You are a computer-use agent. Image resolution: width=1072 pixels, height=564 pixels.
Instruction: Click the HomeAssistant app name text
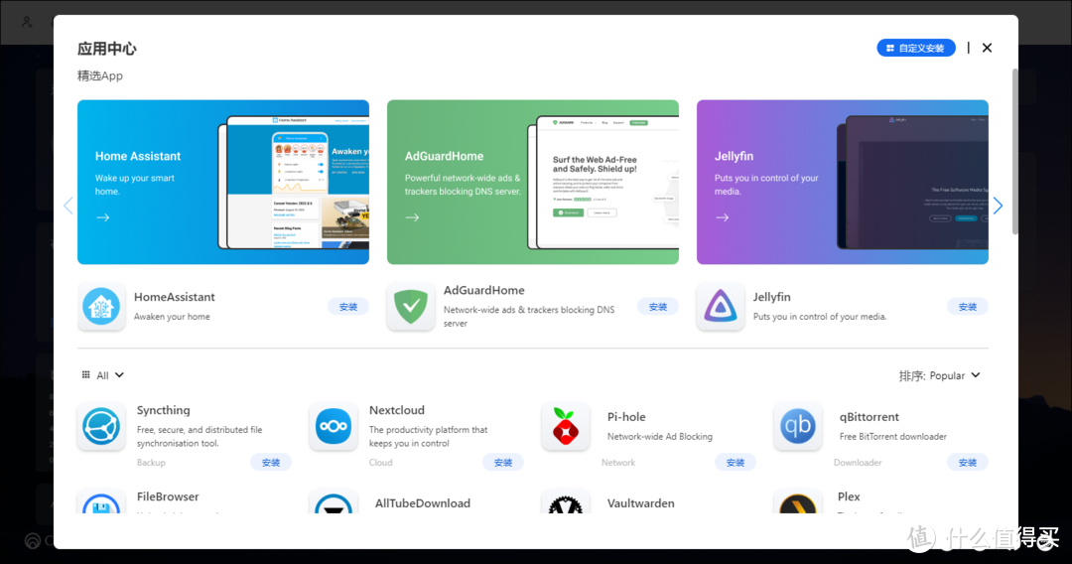coord(175,297)
